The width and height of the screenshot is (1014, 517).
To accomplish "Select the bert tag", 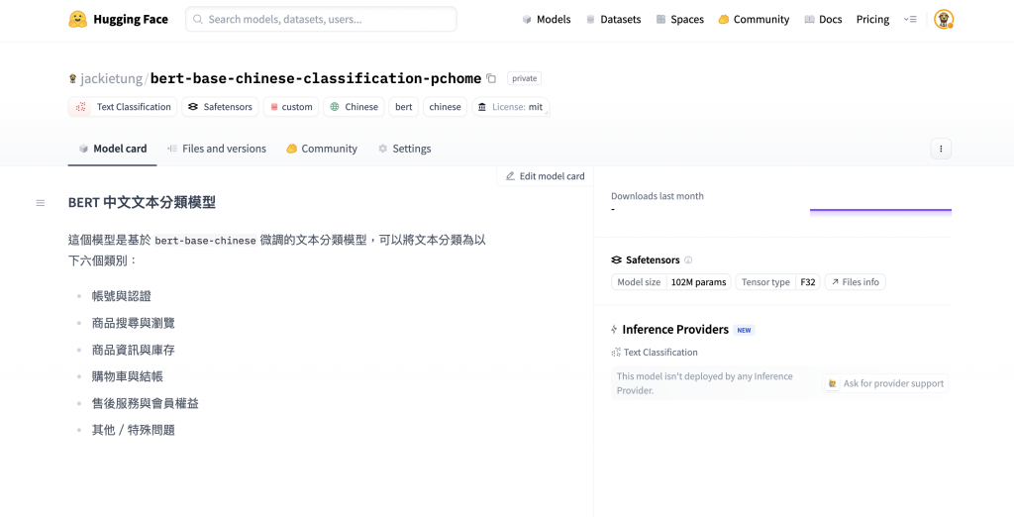I will coord(404,107).
